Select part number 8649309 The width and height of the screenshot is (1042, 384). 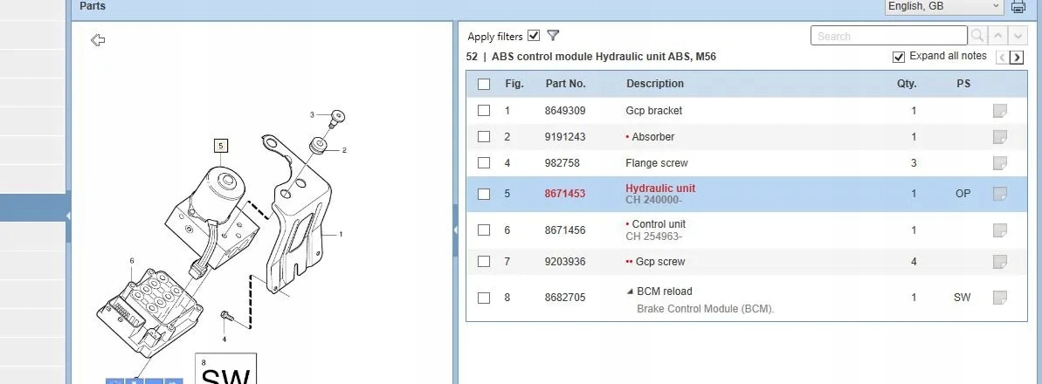565,111
